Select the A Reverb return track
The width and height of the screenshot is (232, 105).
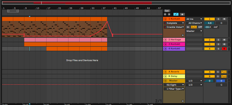[x=174, y=72]
